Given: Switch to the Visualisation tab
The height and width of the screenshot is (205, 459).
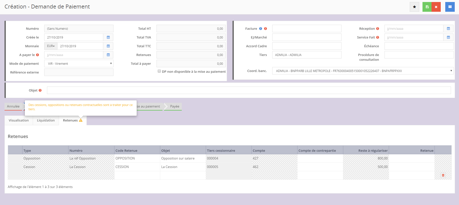Looking at the screenshot, I should (19, 120).
